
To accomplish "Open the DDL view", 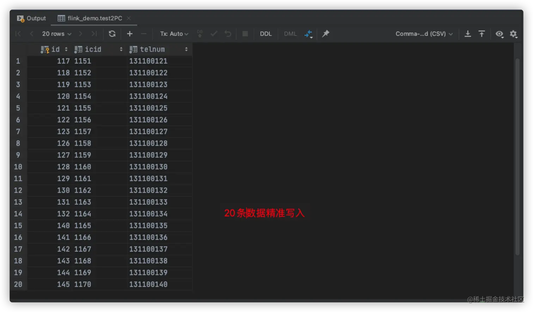I will click(266, 33).
